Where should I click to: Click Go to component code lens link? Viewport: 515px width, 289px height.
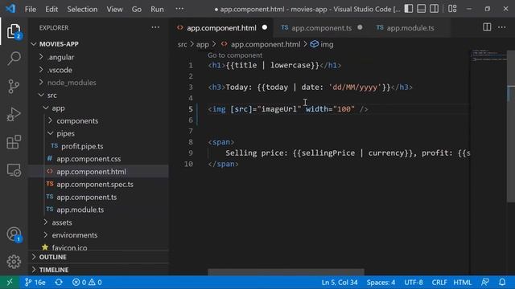click(235, 55)
